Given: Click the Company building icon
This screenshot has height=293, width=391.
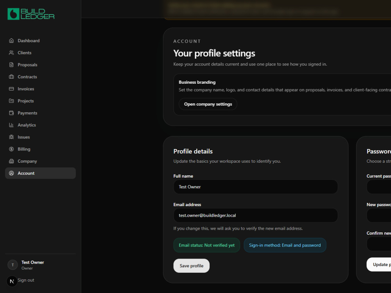Looking at the screenshot, I should [11, 161].
